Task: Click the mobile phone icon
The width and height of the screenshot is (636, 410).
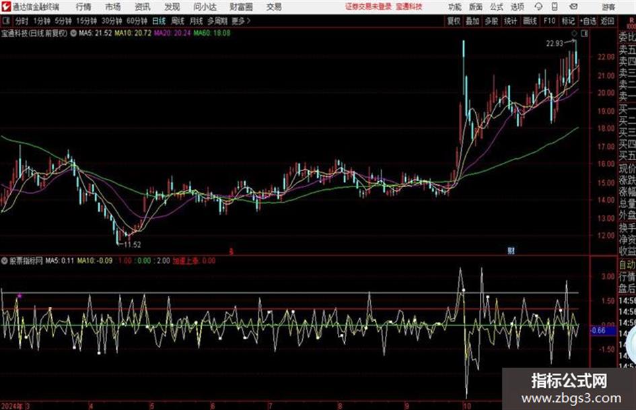Action: [555, 7]
